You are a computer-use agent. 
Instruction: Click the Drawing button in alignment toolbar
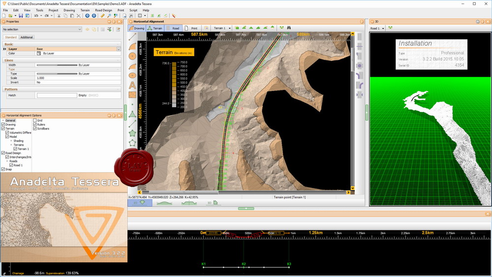tap(136, 28)
